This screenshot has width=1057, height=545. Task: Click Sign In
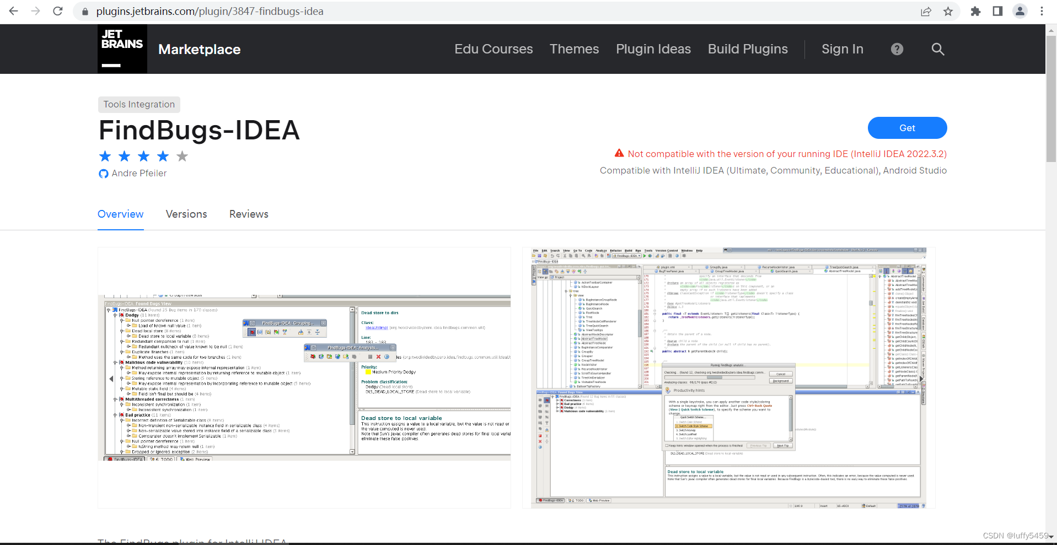tap(843, 49)
